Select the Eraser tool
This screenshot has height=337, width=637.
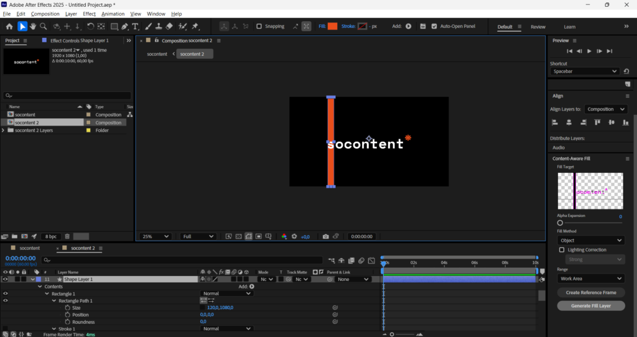pos(169,26)
